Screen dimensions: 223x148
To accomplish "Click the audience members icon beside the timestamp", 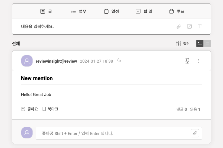I will [x=119, y=61].
